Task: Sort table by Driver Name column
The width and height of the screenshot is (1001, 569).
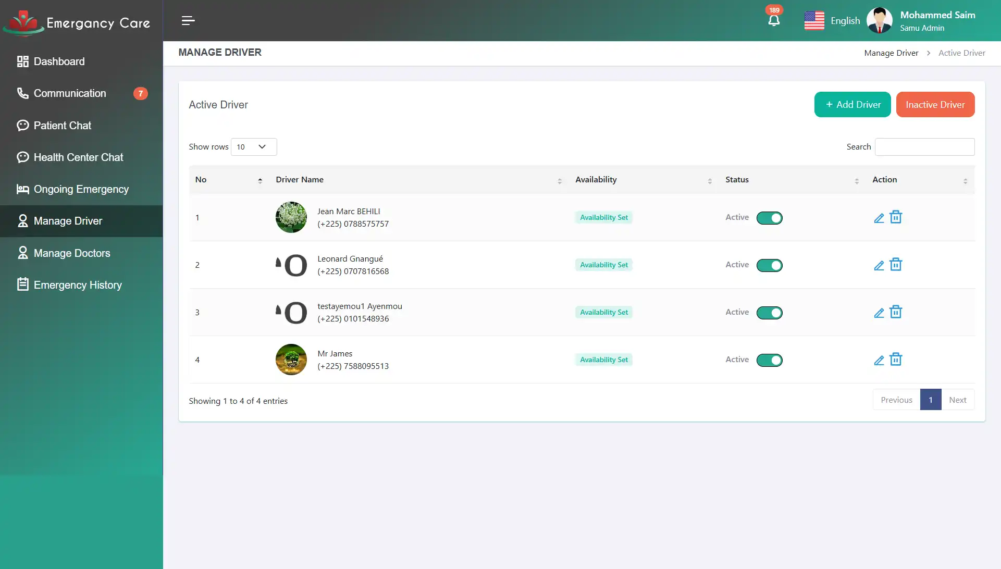Action: click(560, 180)
